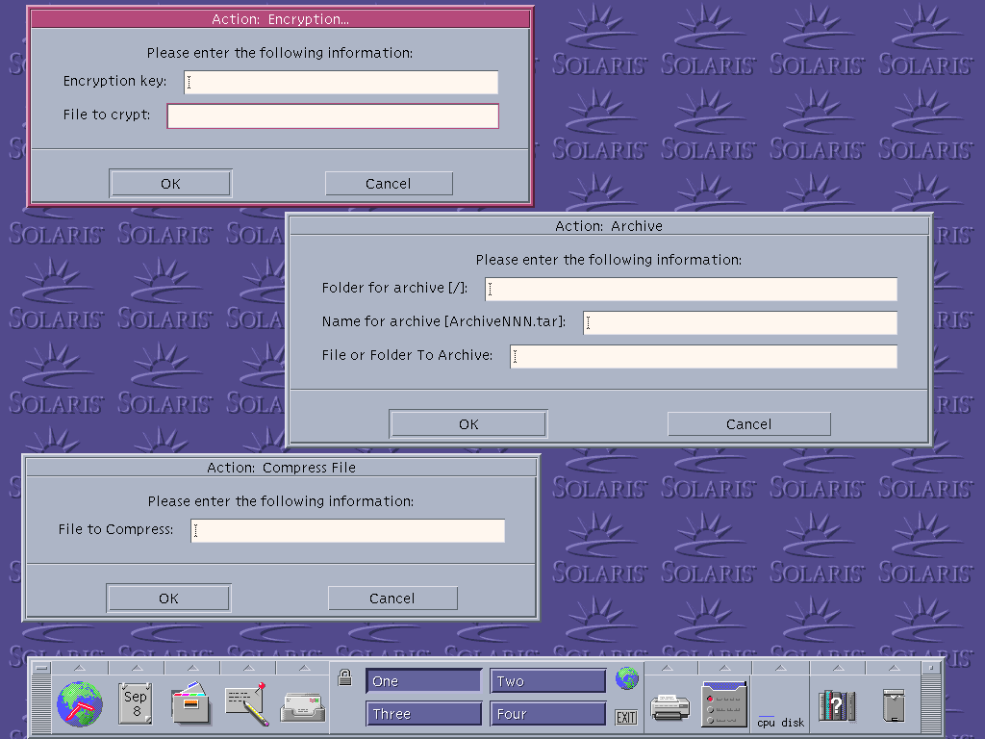Click the front panel minimize button at right end

click(931, 668)
